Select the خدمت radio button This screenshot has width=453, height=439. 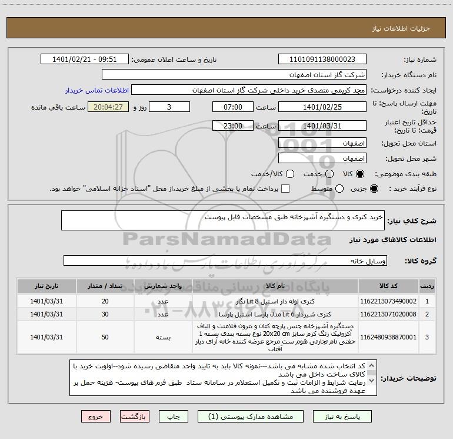[x=329, y=174]
